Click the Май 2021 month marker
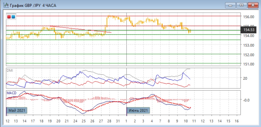Screen dimensions: 261x127 tap(17, 110)
